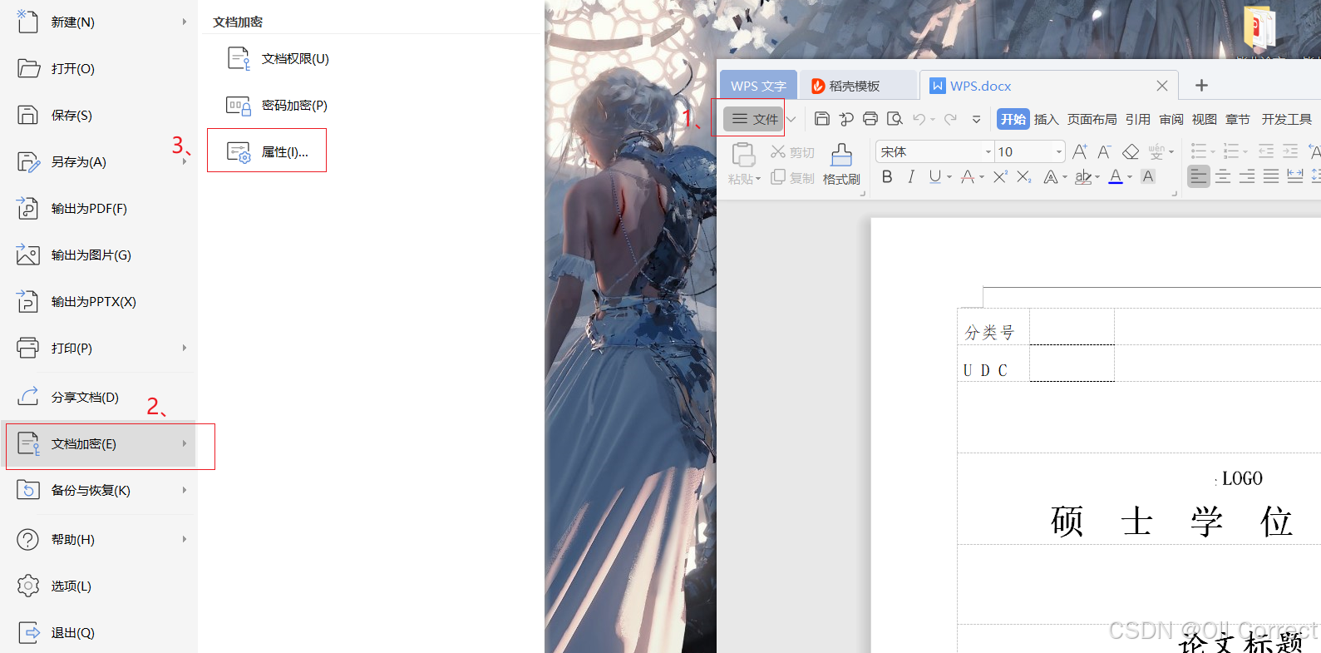Toggle strikethrough text formatting
Image resolution: width=1321 pixels, height=653 pixels.
click(x=967, y=176)
